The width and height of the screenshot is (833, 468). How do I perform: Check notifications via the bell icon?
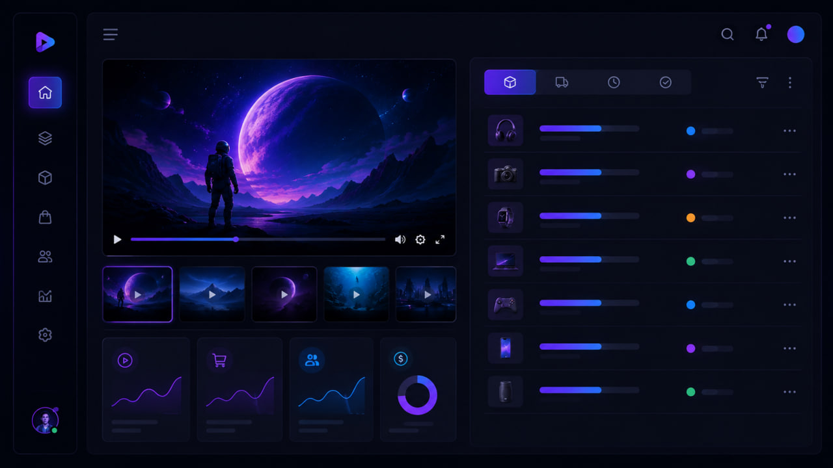click(x=761, y=34)
